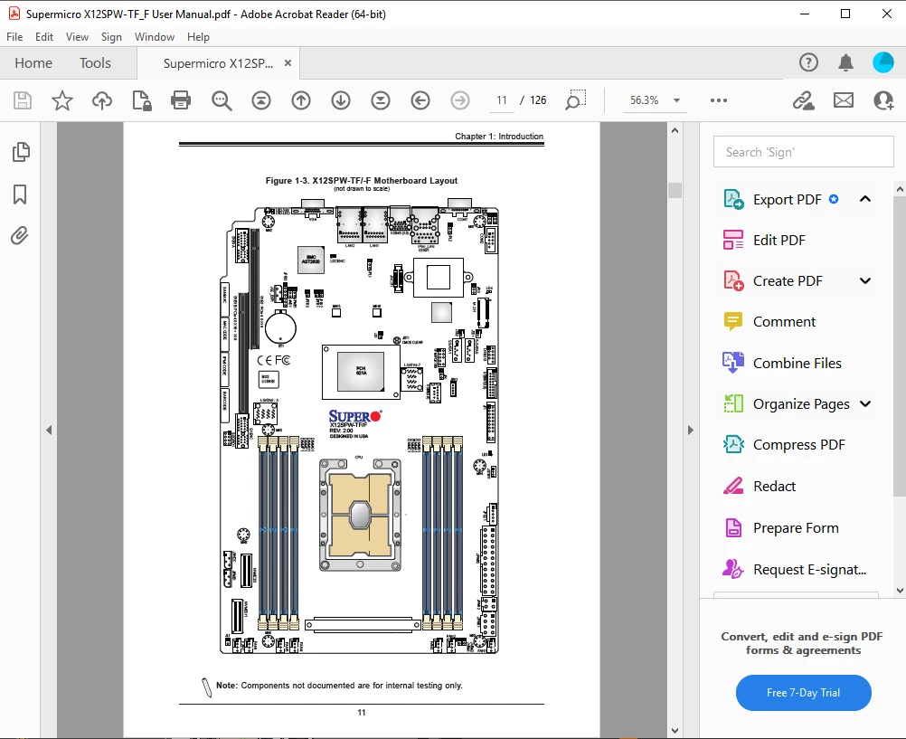Expand the Organize Pages options
The width and height of the screenshot is (906, 739).
(x=865, y=403)
